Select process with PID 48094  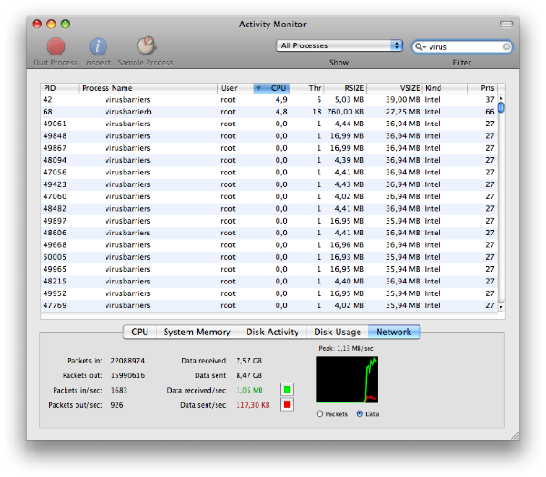coord(268,160)
